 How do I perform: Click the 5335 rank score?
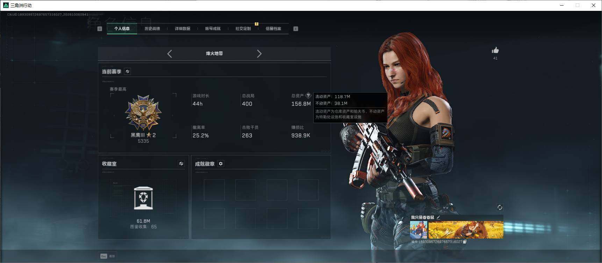(x=143, y=141)
